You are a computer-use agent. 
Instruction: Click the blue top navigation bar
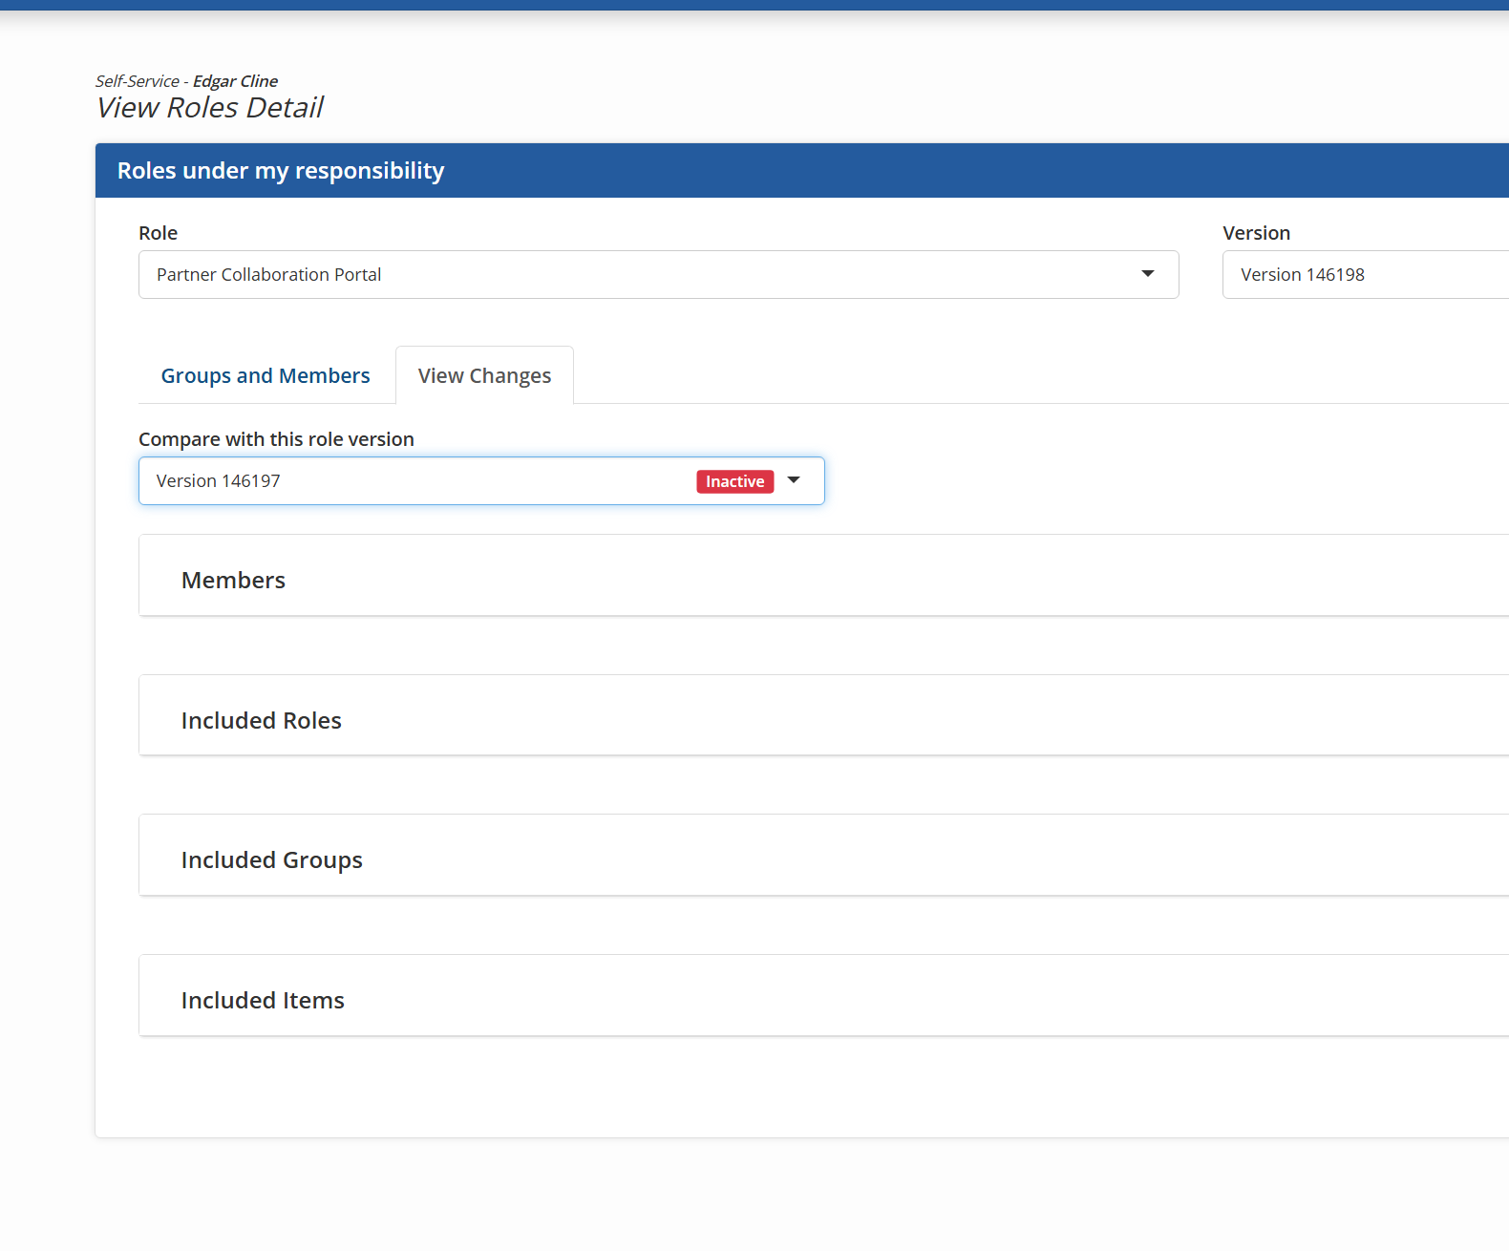754,5
